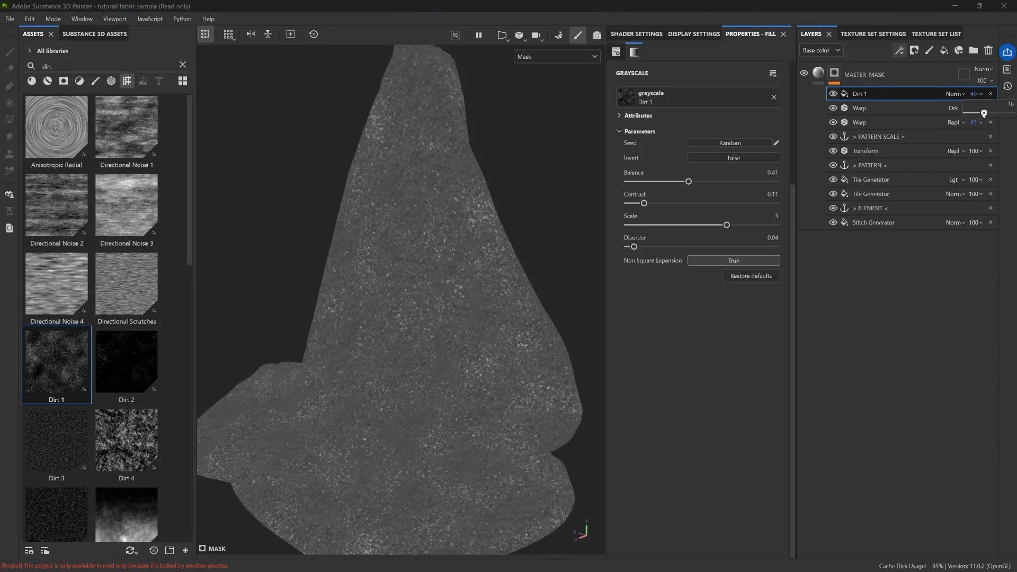Toggle visibility of the Transform filter
This screenshot has width=1017, height=572.
click(x=833, y=151)
